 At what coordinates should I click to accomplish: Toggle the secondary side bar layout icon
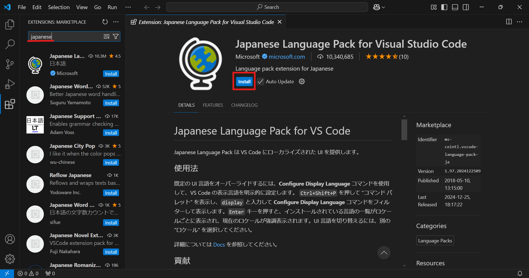coord(466,7)
